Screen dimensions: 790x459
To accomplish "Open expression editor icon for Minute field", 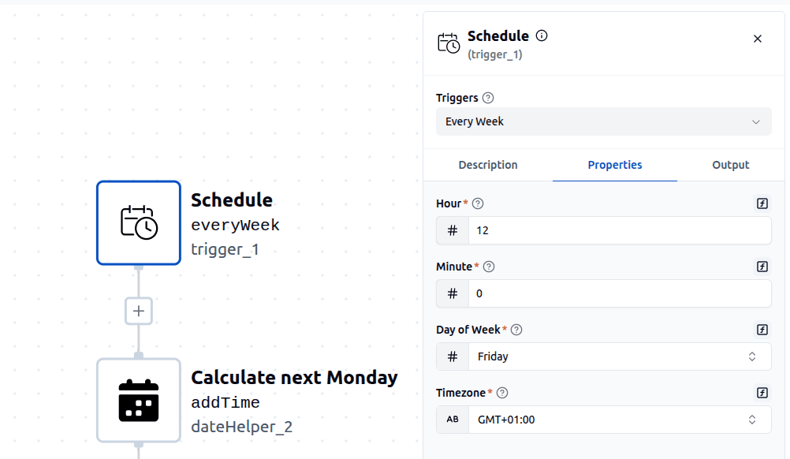I will click(762, 266).
